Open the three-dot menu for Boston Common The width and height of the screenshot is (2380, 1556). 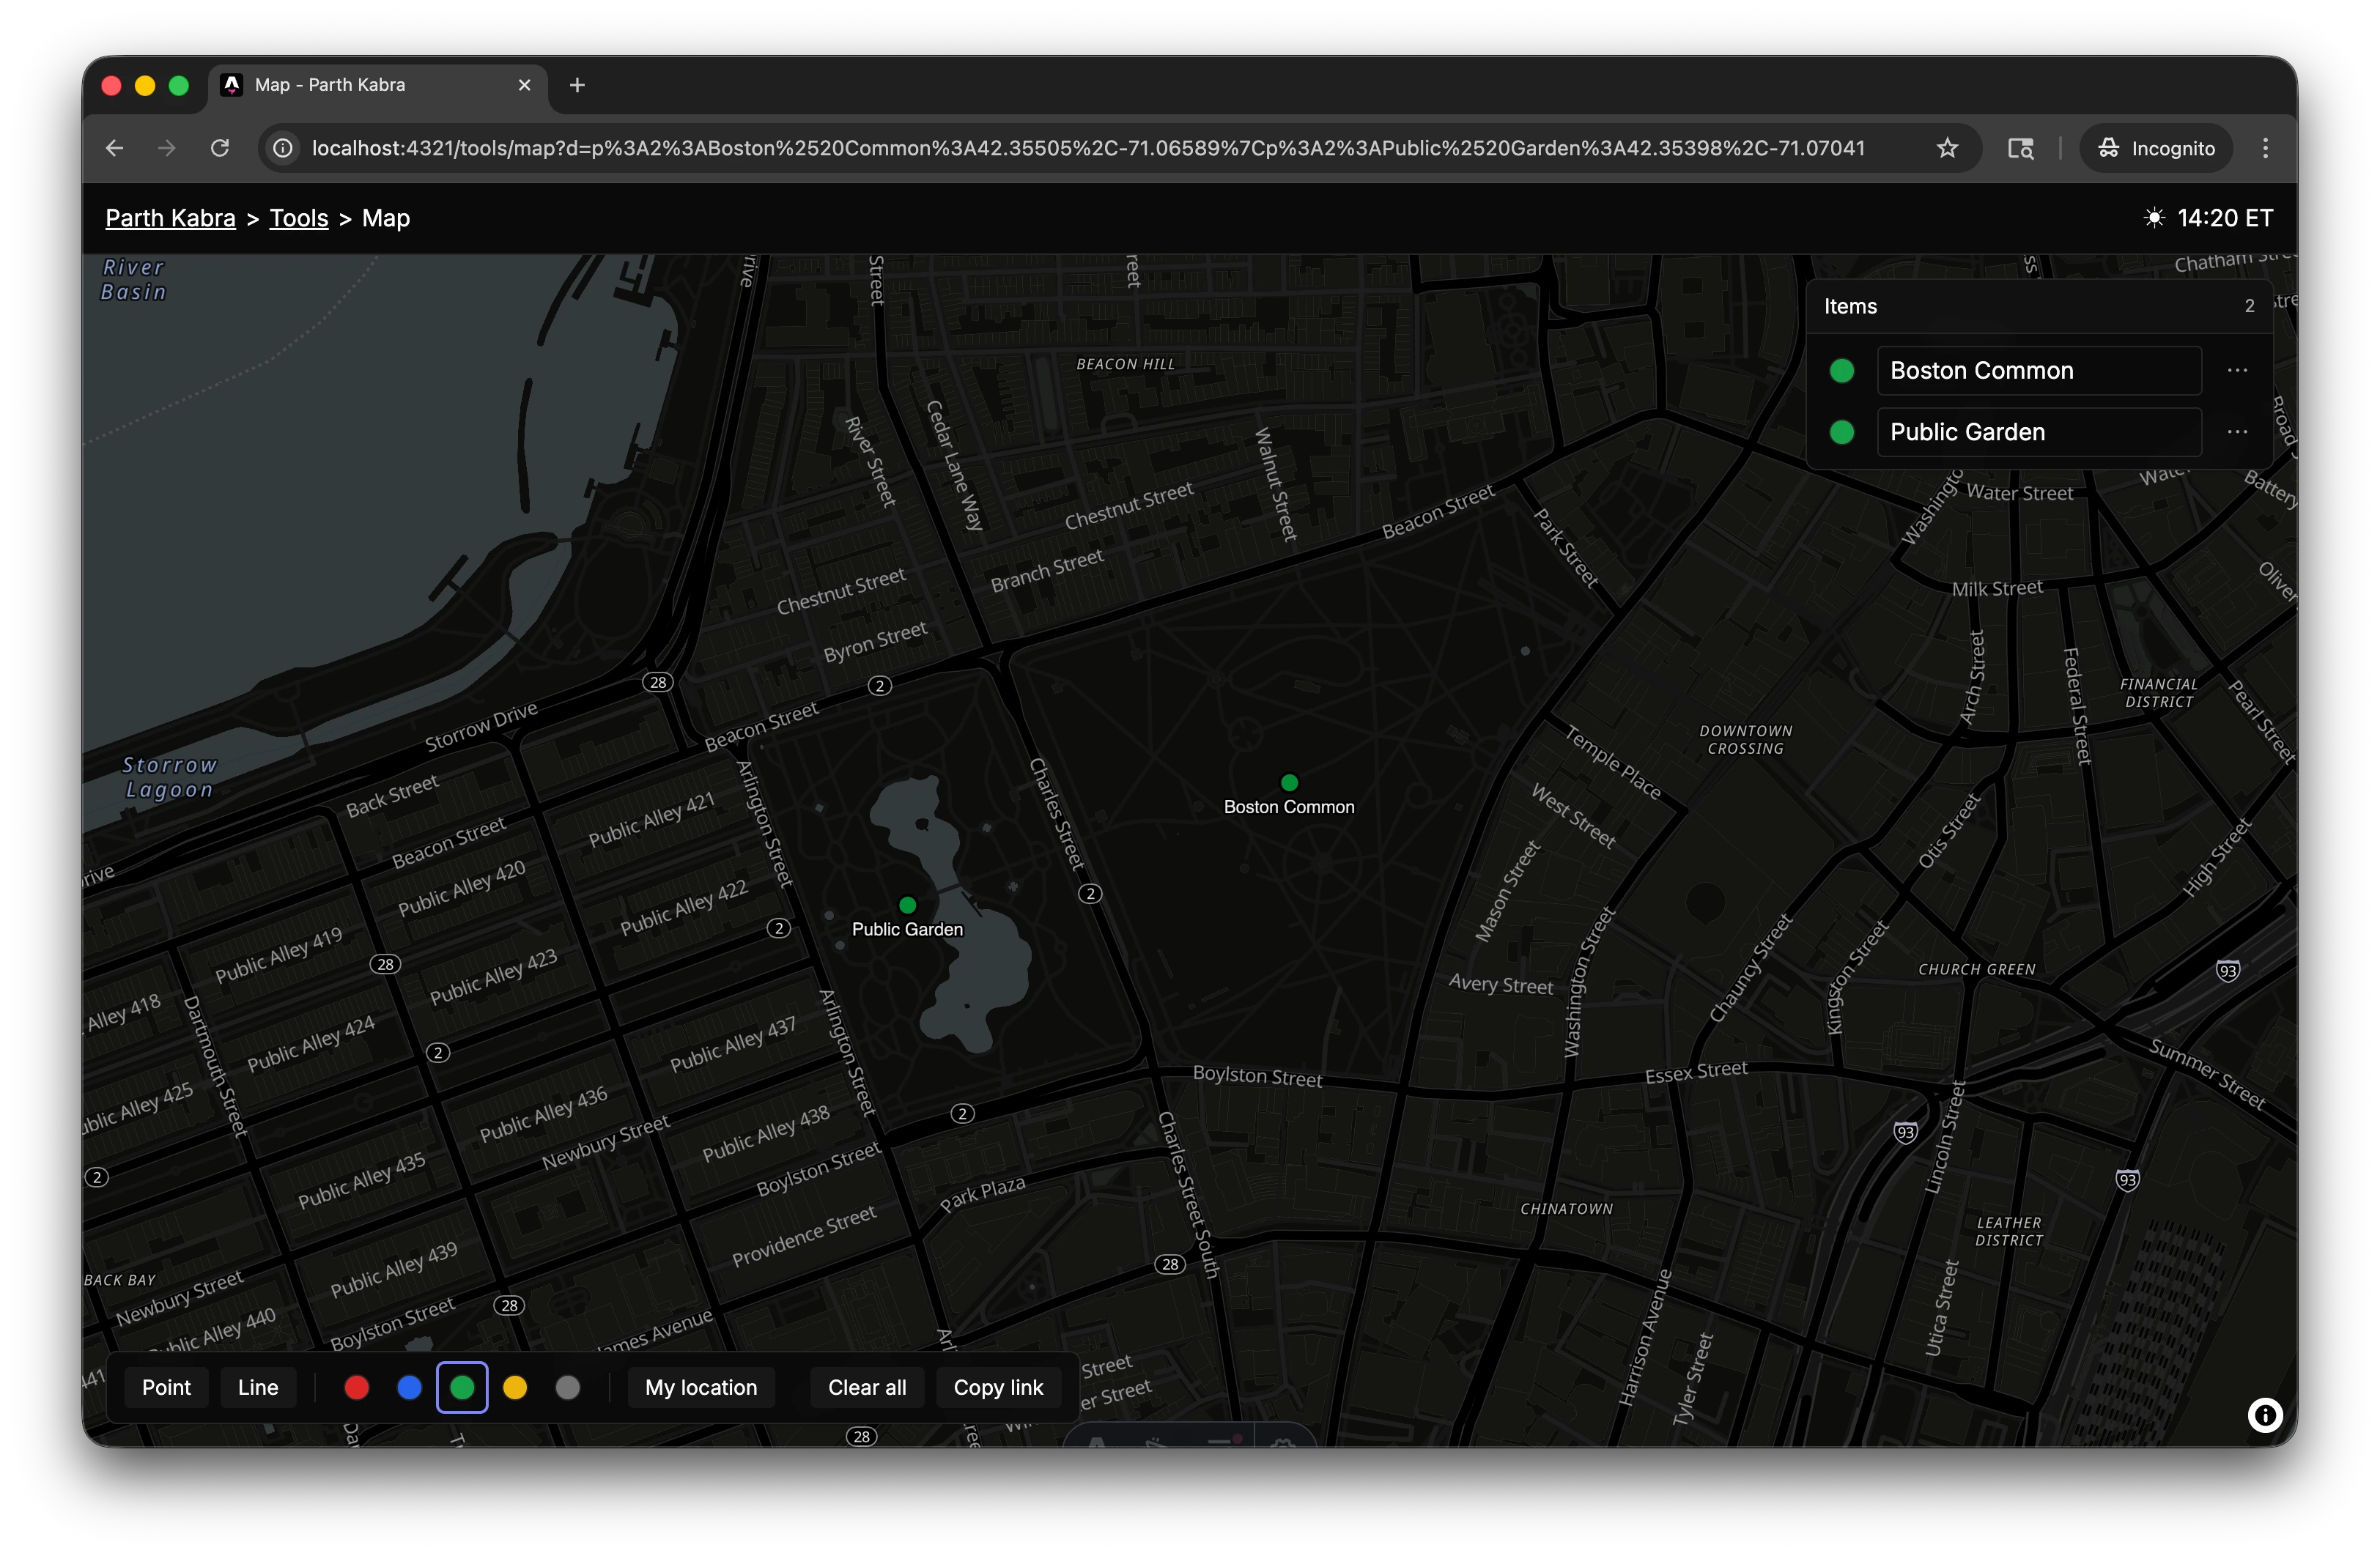click(2237, 370)
